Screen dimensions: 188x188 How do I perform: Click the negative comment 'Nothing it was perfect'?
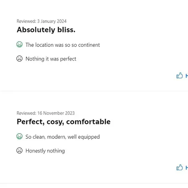(x=51, y=59)
